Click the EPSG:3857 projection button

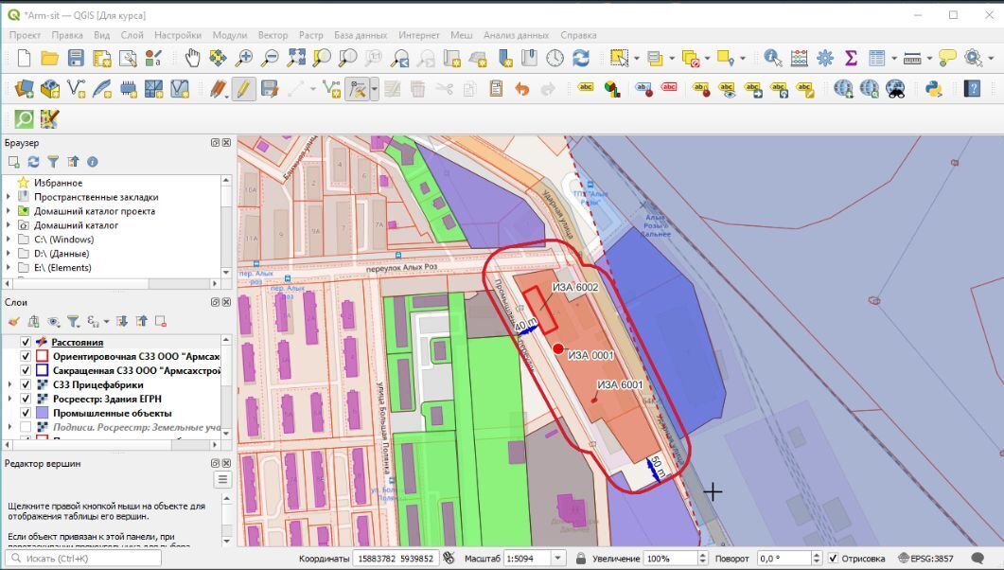(x=927, y=559)
